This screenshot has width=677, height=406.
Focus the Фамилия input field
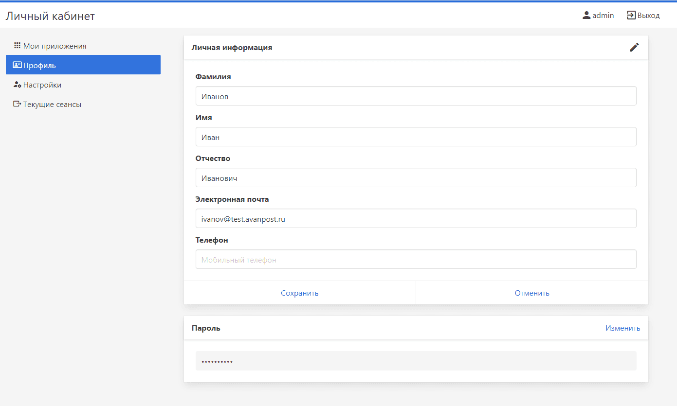pos(416,96)
